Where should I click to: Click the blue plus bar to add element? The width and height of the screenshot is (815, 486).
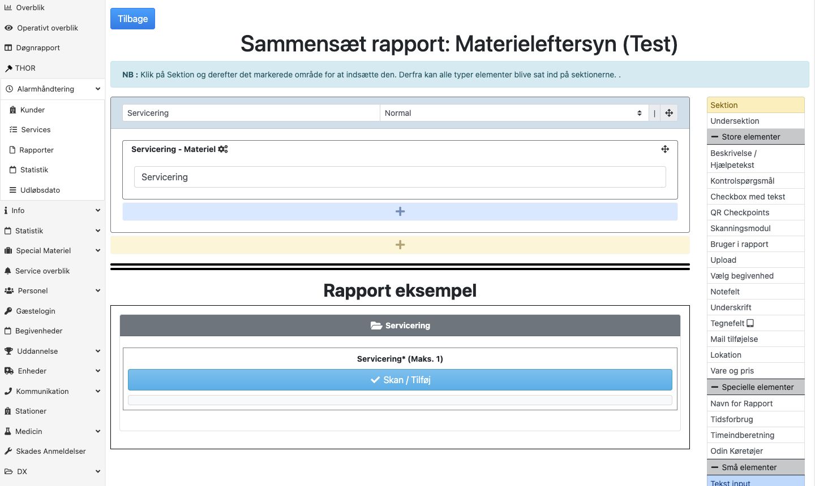pyautogui.click(x=400, y=211)
